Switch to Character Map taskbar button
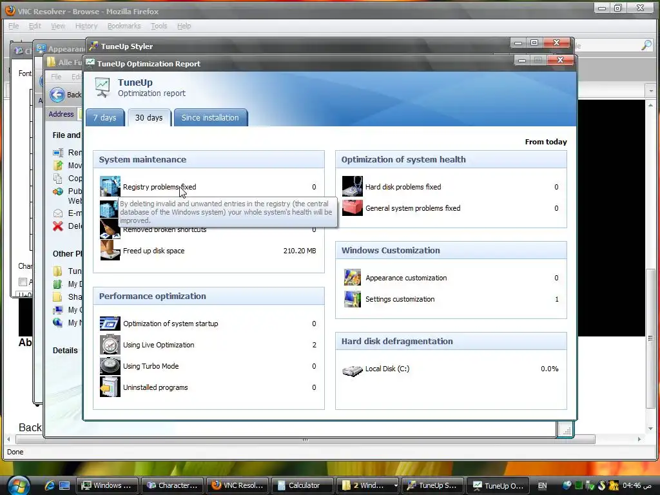The image size is (660, 495). 172,485
